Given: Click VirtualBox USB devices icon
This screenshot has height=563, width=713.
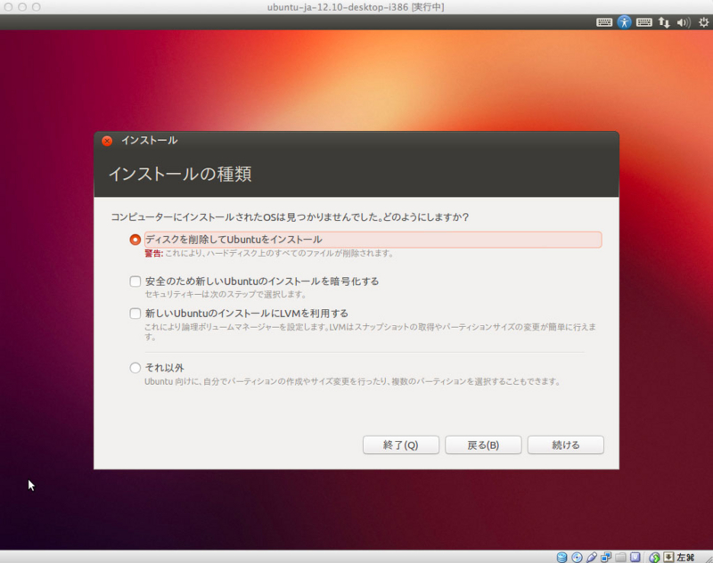Looking at the screenshot, I should pos(592,557).
